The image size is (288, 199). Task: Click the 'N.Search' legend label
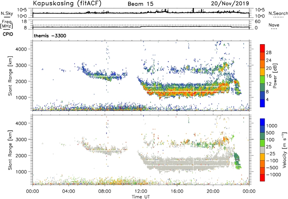point(278,13)
